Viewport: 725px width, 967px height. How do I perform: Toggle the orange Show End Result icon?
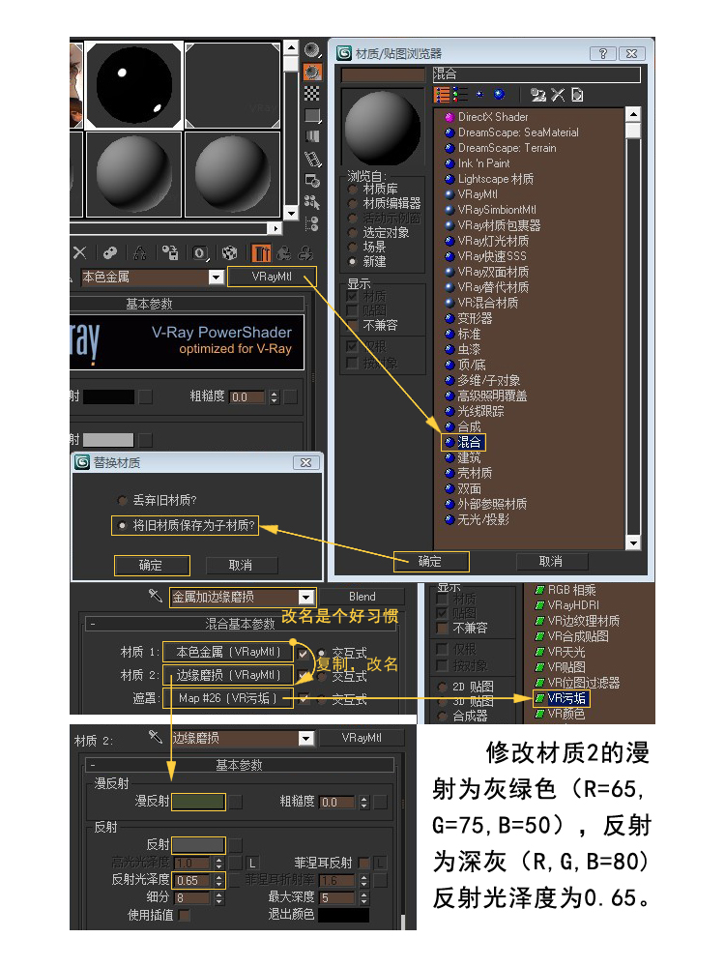(x=261, y=252)
